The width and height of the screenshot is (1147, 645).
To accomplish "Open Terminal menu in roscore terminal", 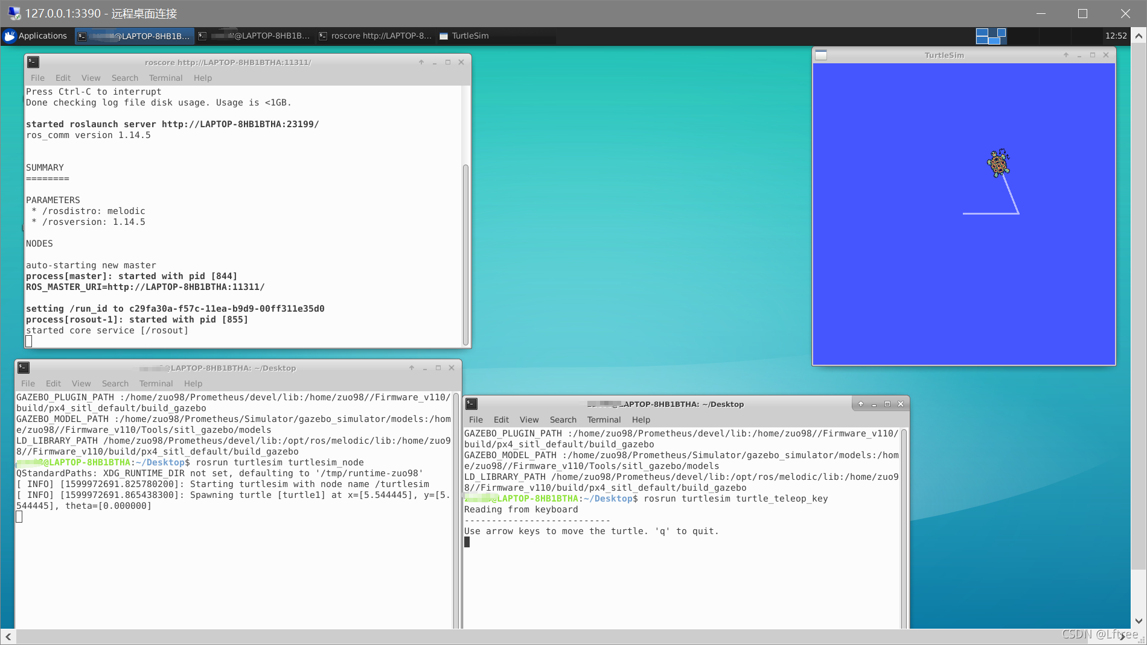I will (165, 78).
